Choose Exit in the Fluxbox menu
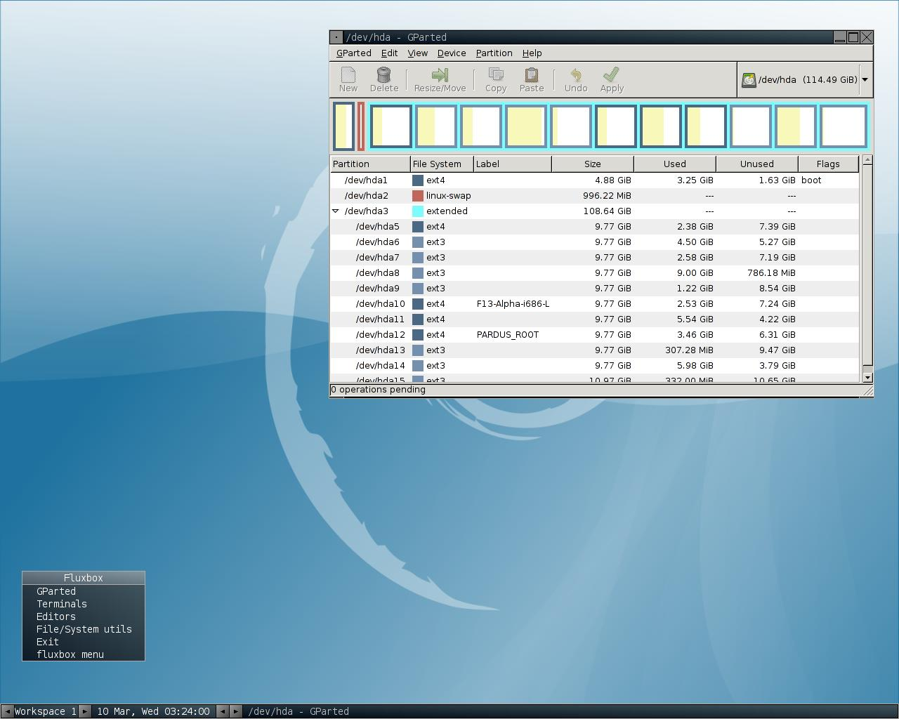This screenshot has width=899, height=719. point(84,642)
